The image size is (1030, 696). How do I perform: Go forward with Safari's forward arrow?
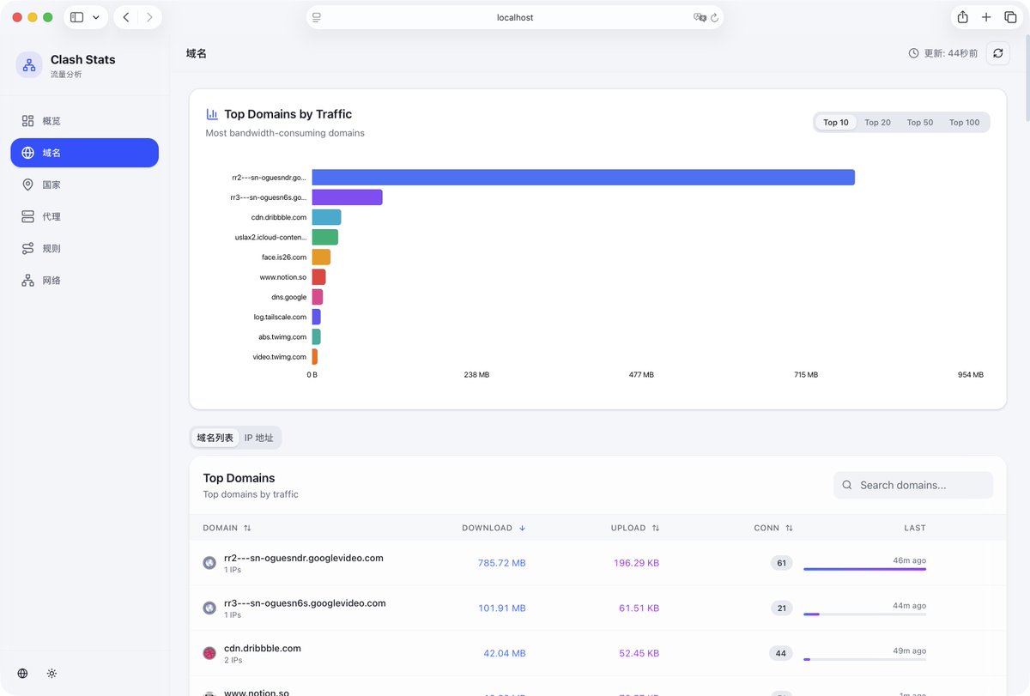[149, 17]
